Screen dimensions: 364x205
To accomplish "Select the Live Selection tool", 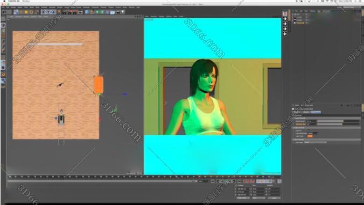I will [16, 12].
